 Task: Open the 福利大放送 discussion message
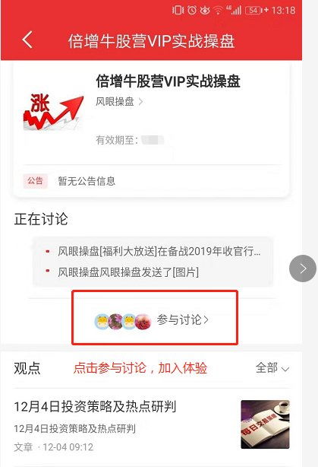pyautogui.click(x=159, y=251)
